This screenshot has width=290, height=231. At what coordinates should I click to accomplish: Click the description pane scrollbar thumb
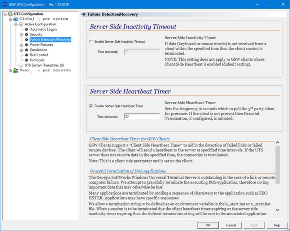pyautogui.click(x=277, y=165)
